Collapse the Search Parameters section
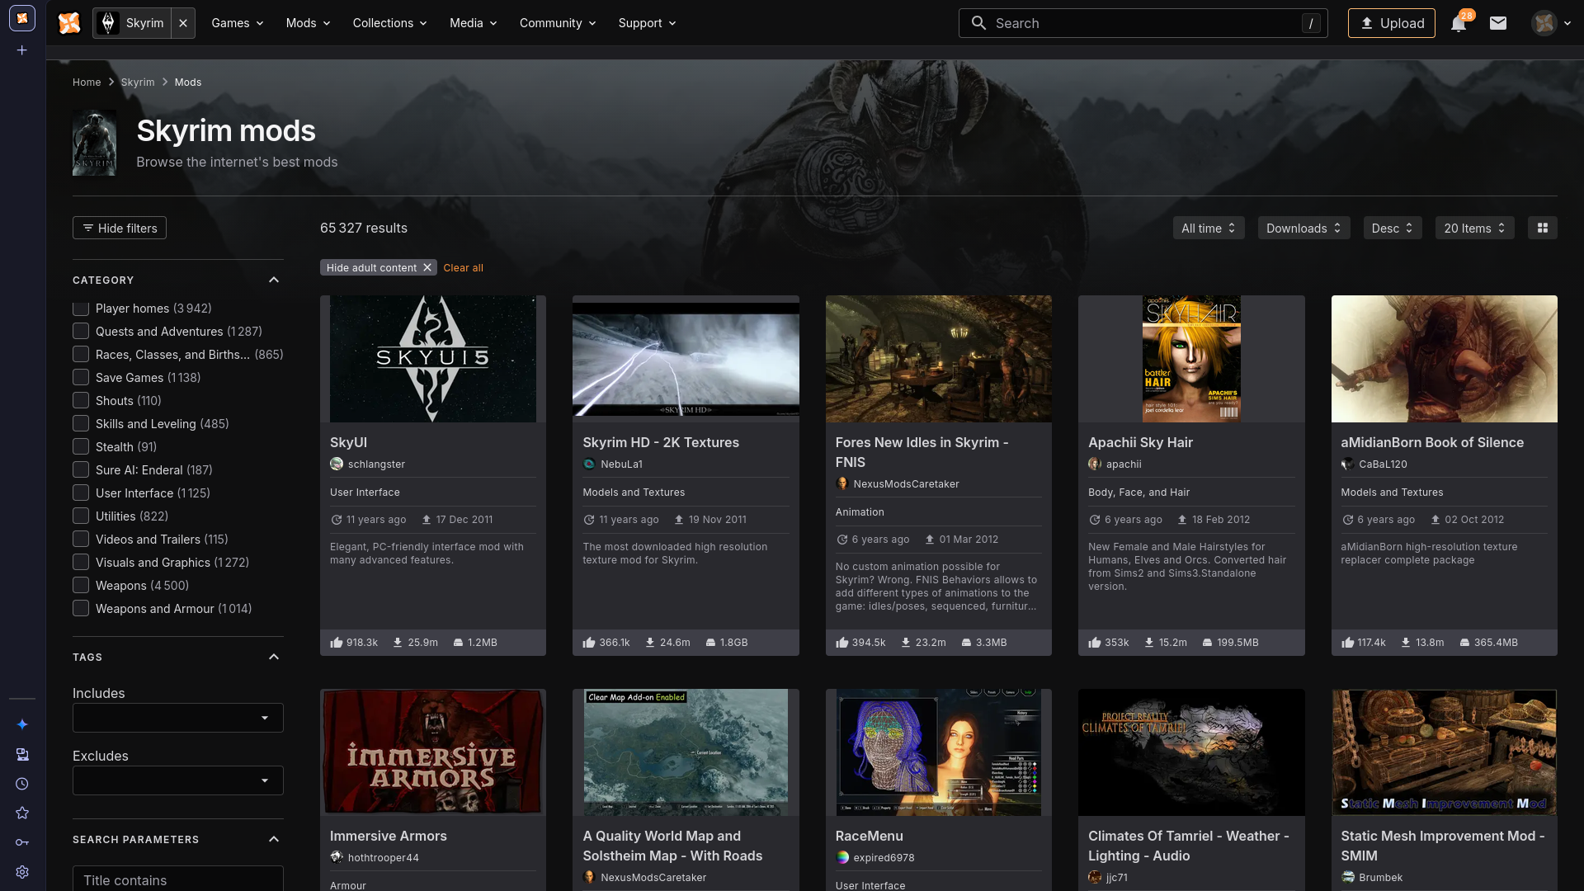 click(274, 840)
